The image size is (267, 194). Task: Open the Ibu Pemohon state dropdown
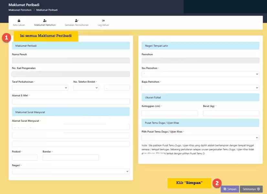click(200, 74)
